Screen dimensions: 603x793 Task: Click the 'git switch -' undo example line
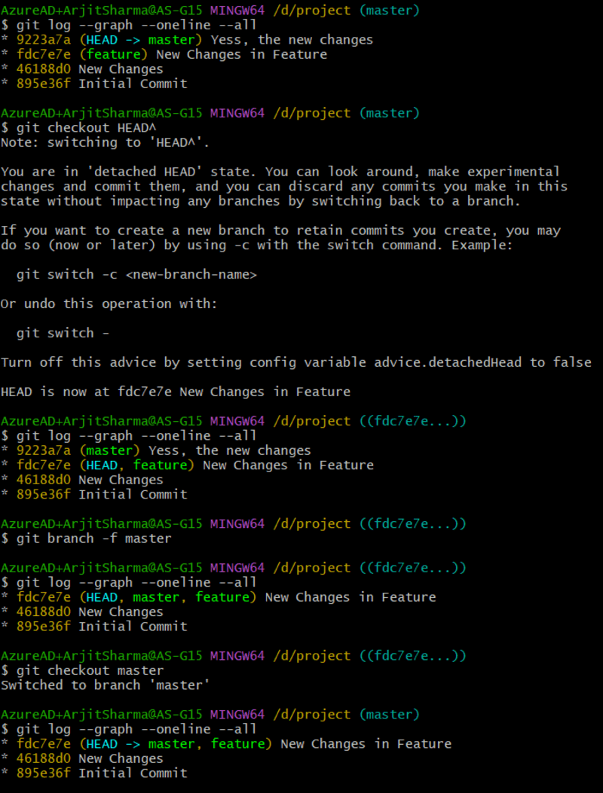pyautogui.click(x=63, y=334)
